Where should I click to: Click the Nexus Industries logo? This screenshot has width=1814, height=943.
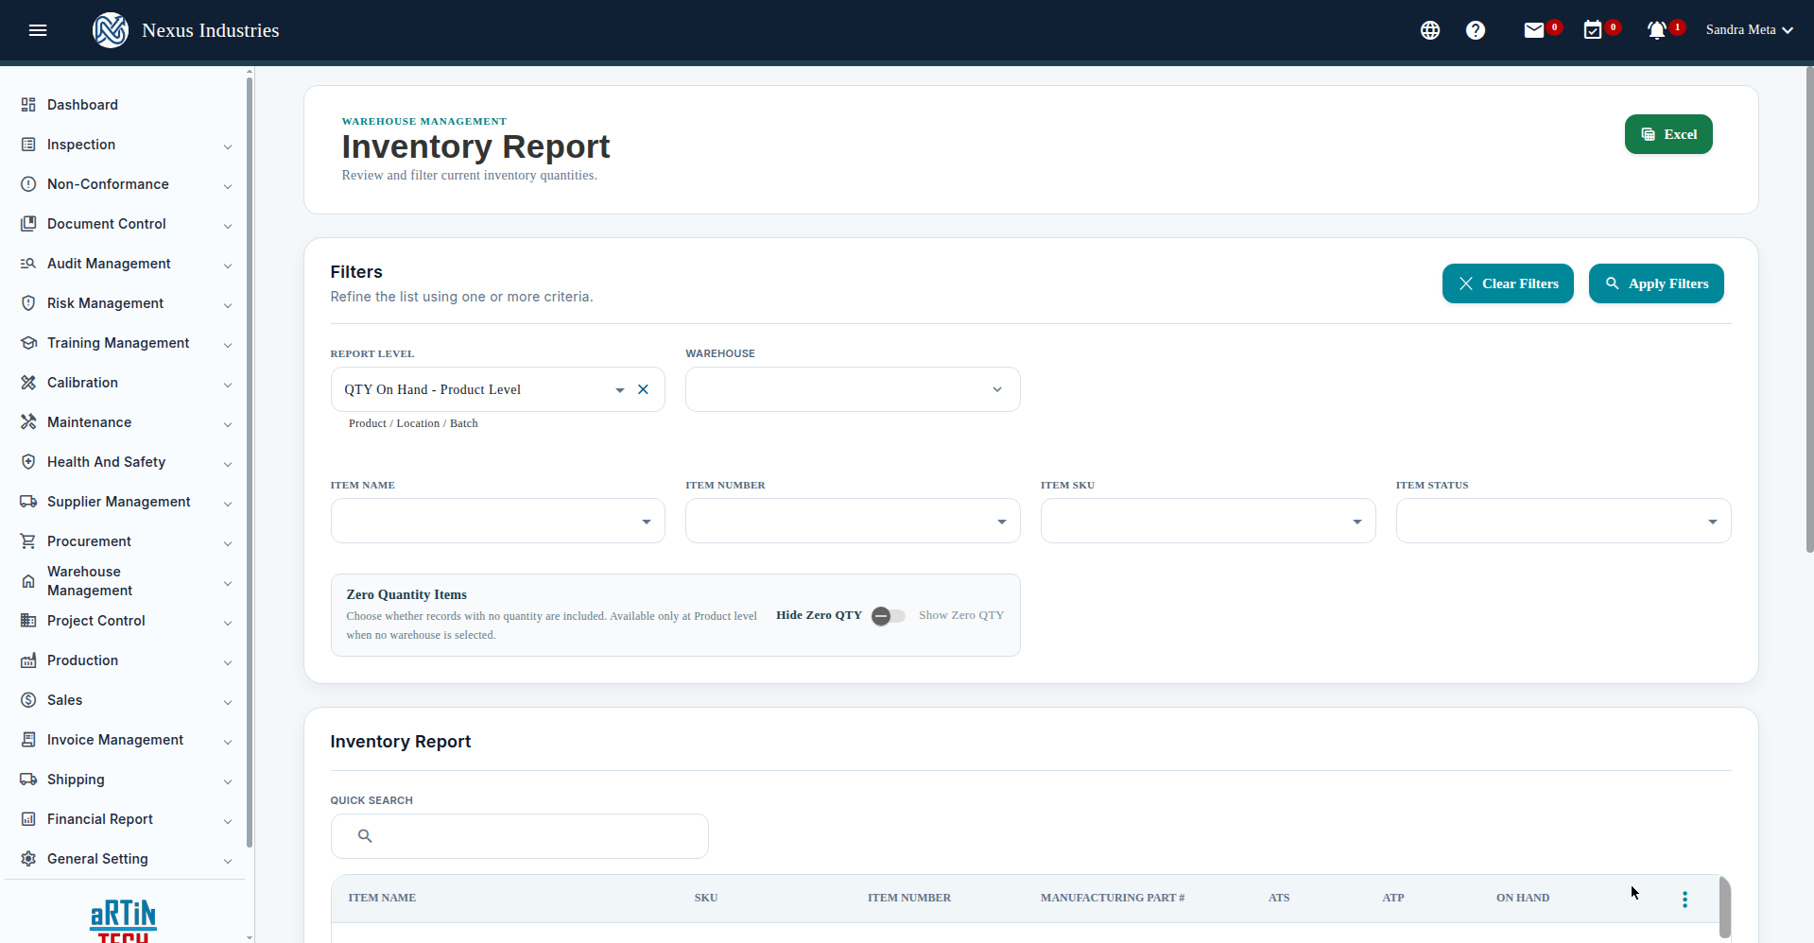[111, 30]
